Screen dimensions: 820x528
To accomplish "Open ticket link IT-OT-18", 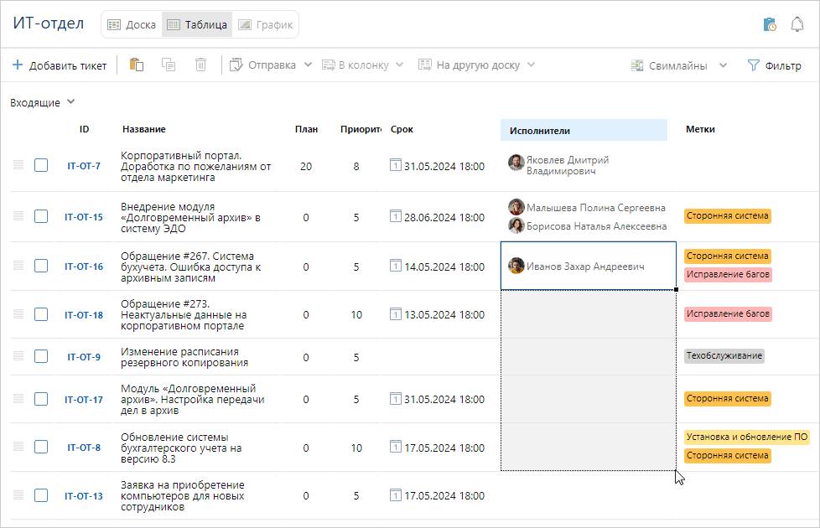I will point(84,315).
